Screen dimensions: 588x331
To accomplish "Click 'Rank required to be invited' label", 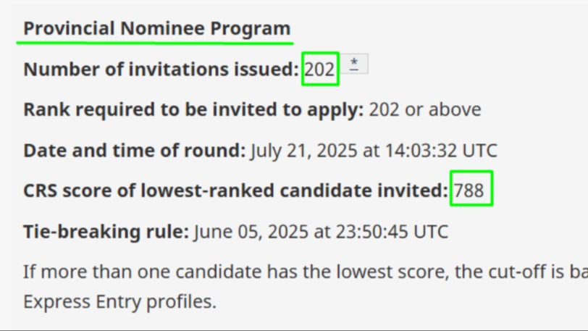I will pyautogui.click(x=193, y=109).
